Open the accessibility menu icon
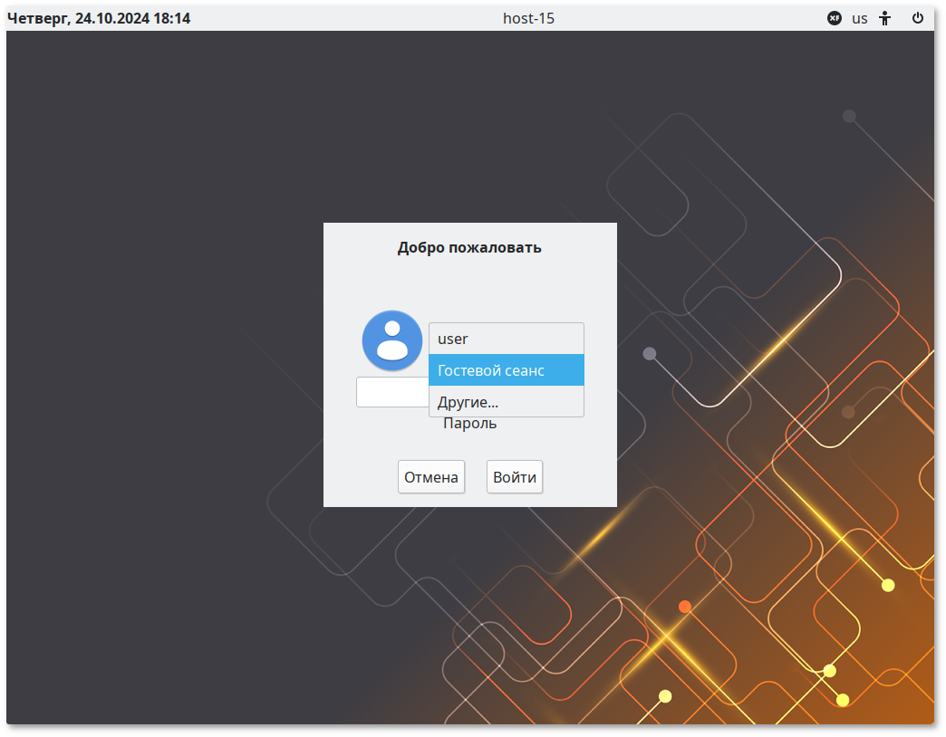 point(885,18)
